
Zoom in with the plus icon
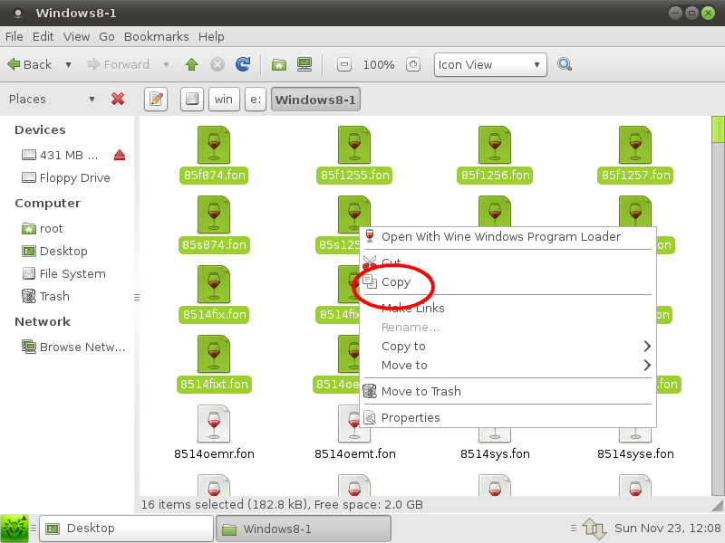coord(413,64)
